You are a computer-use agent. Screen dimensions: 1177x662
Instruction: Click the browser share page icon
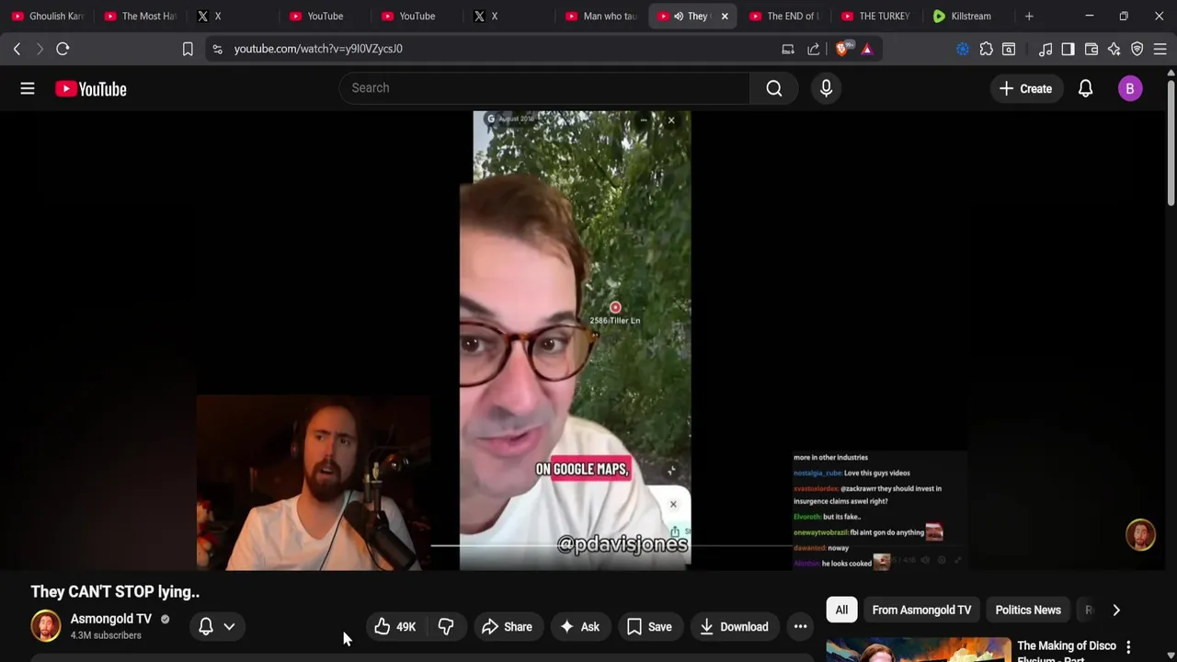point(814,49)
